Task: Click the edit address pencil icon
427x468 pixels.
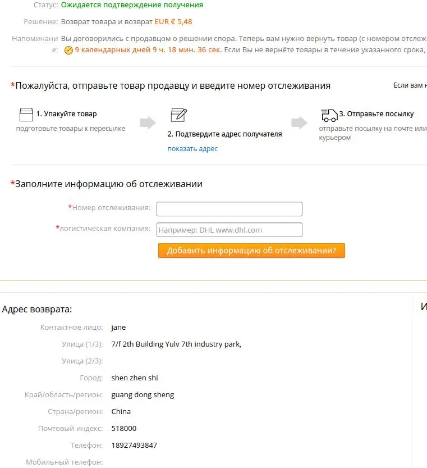Action: pyautogui.click(x=178, y=115)
